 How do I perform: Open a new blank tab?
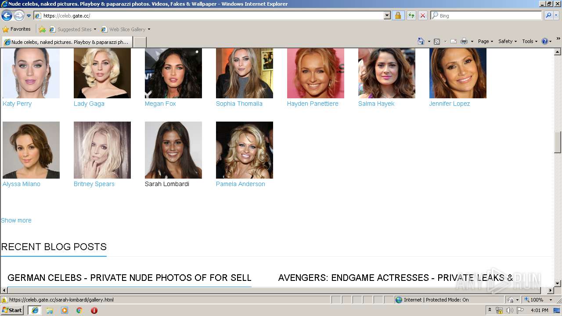click(140, 42)
